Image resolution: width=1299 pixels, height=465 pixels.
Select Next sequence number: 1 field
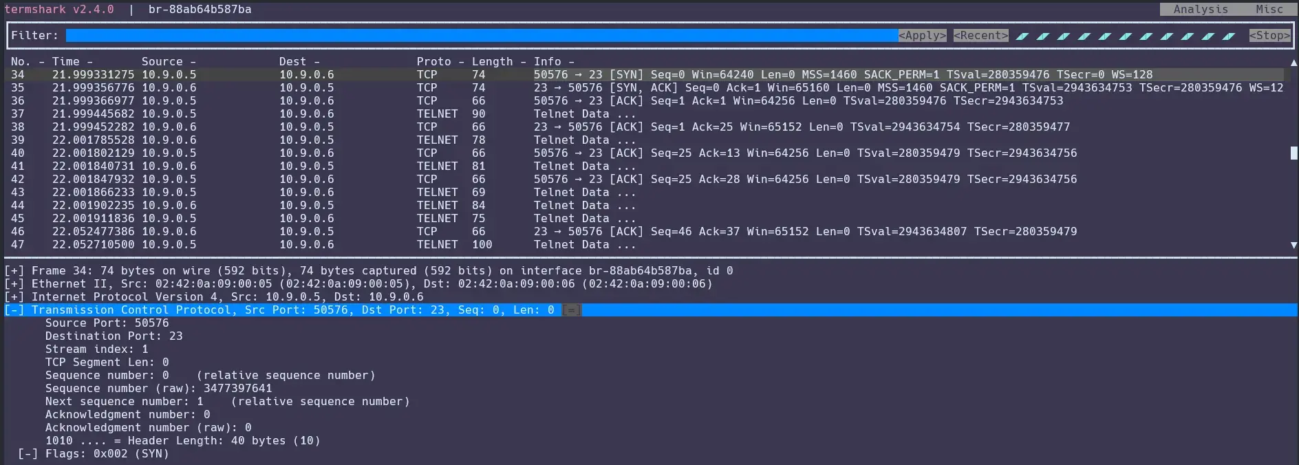(x=227, y=401)
